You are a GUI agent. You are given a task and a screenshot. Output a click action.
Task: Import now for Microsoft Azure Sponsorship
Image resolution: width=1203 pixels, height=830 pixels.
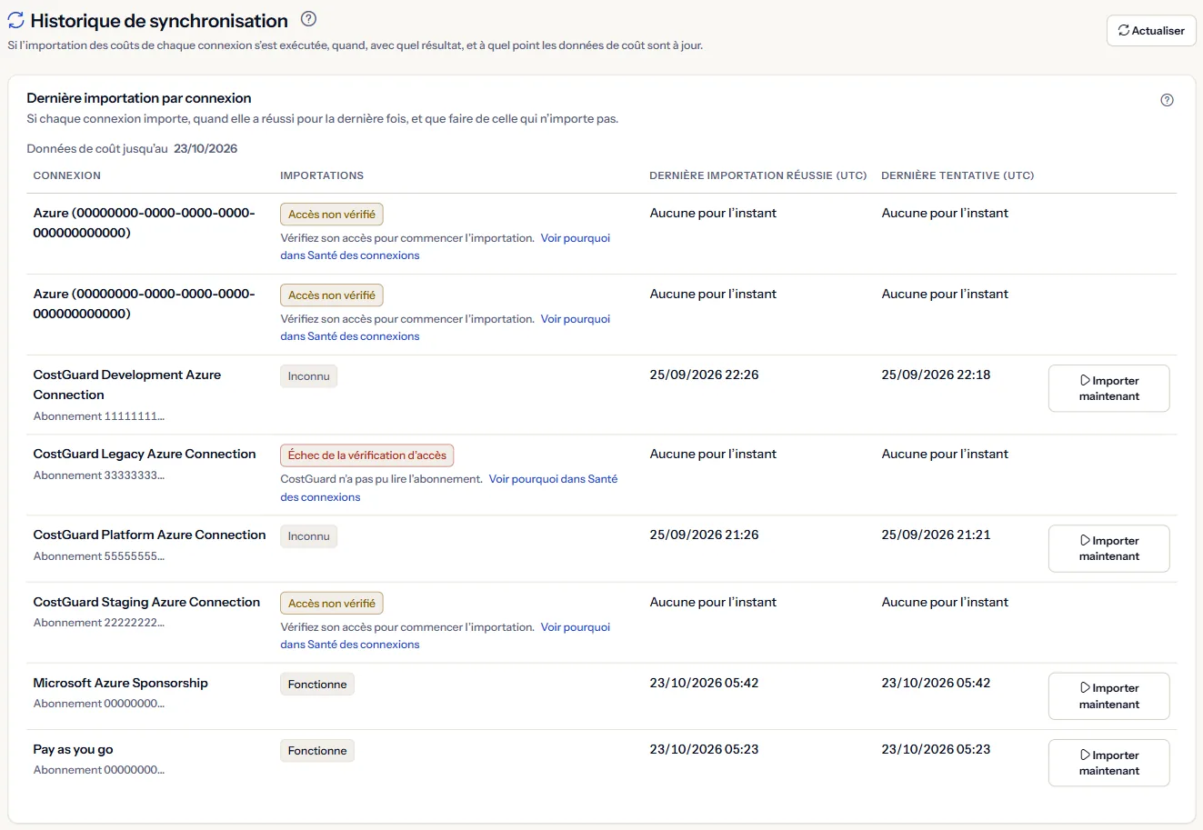[x=1108, y=695]
